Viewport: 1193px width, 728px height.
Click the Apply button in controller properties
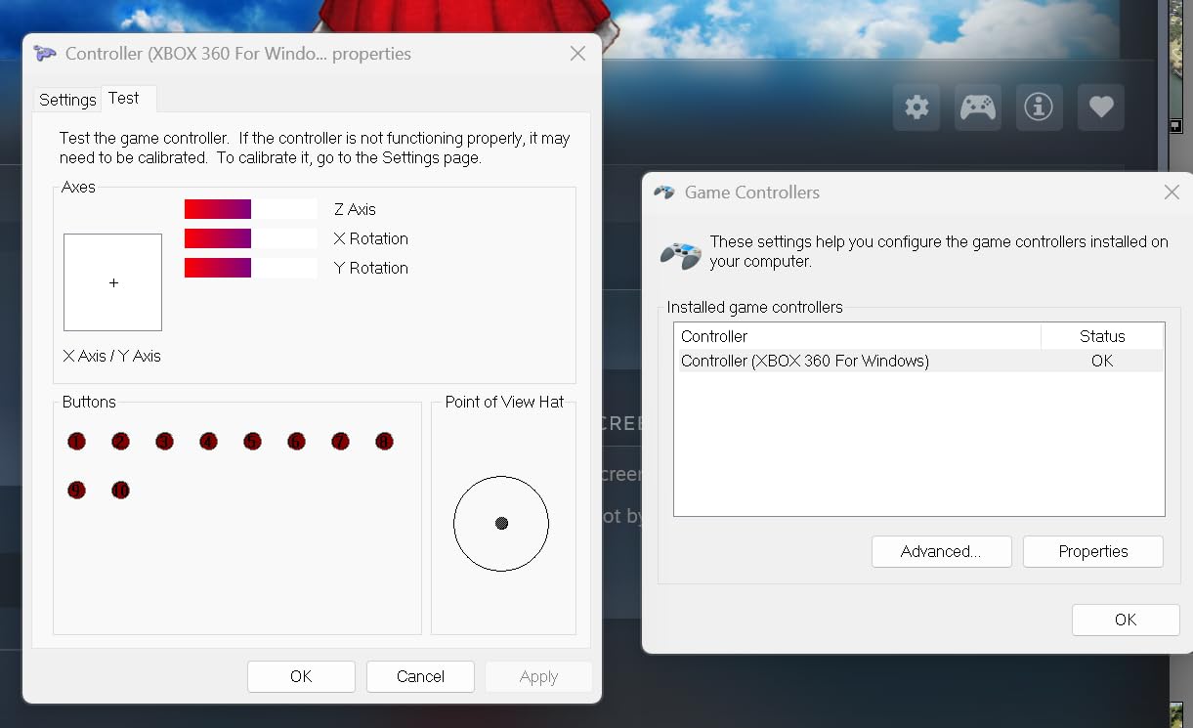point(538,676)
